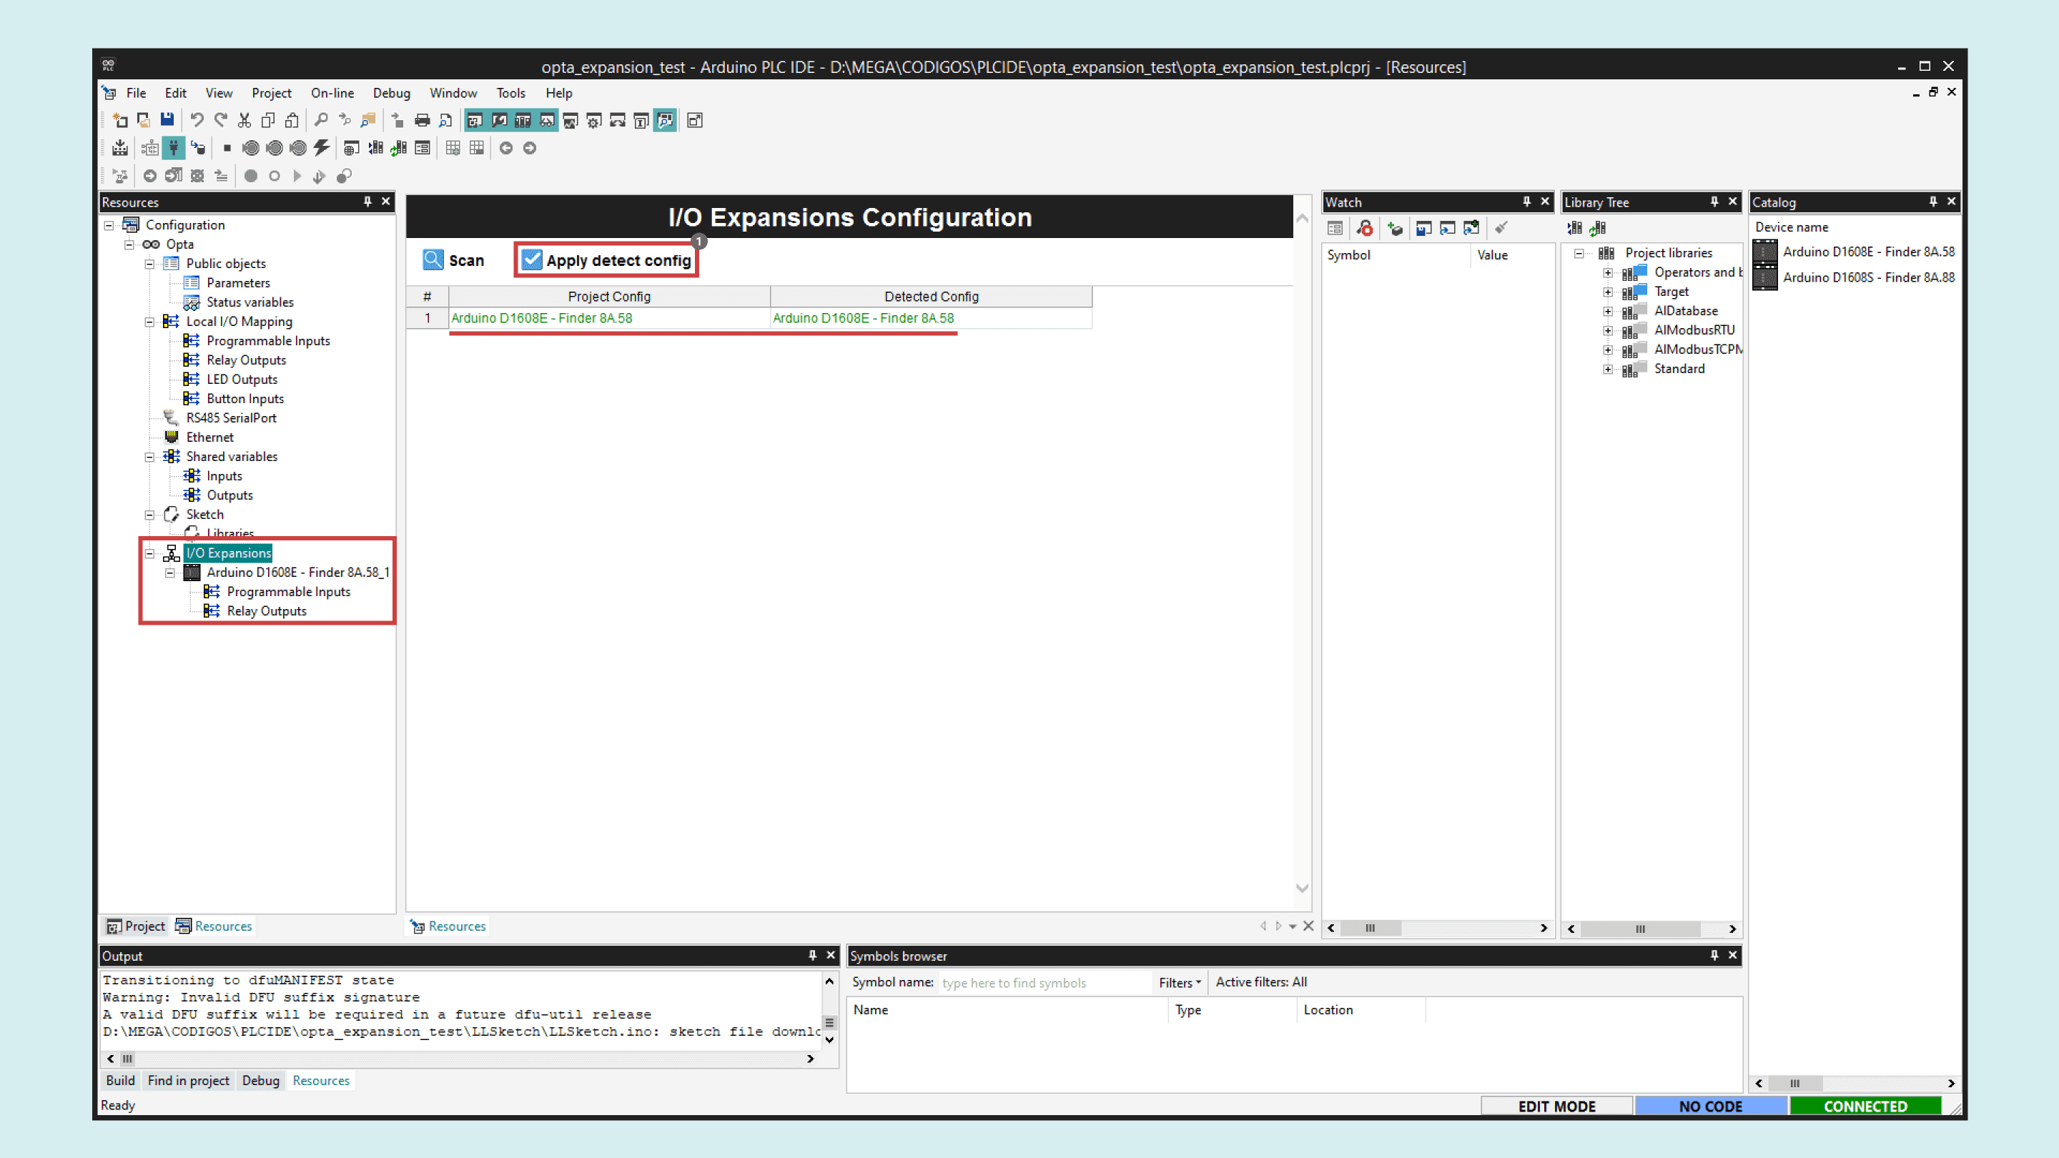Toggle the Apply detect config checkbox

531,259
